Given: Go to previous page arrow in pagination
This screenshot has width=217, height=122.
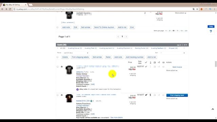Looking at the screenshot, I should click(118, 37).
